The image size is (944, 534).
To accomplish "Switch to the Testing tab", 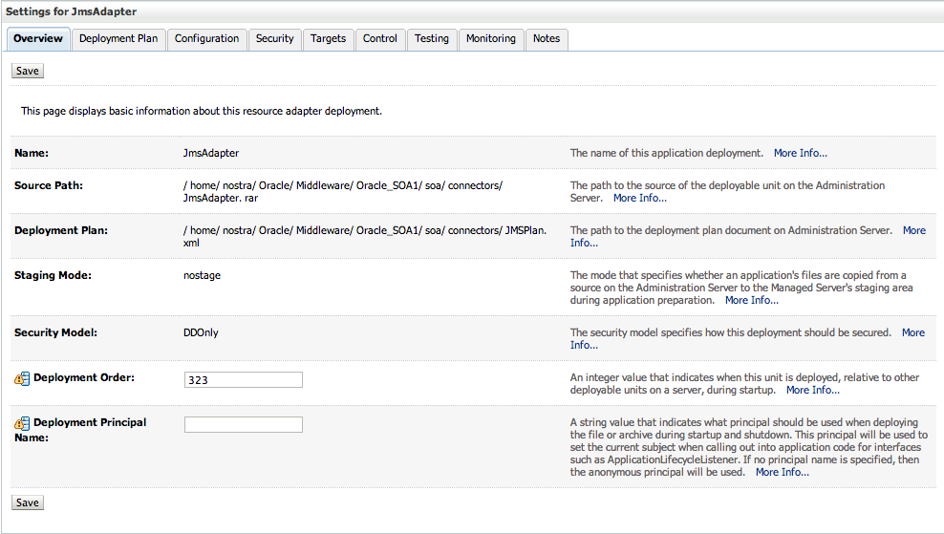I will pos(431,39).
